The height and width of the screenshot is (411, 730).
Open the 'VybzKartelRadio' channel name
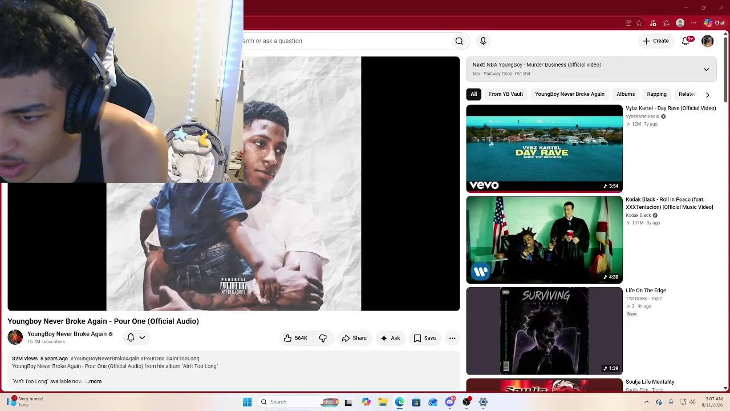point(642,116)
